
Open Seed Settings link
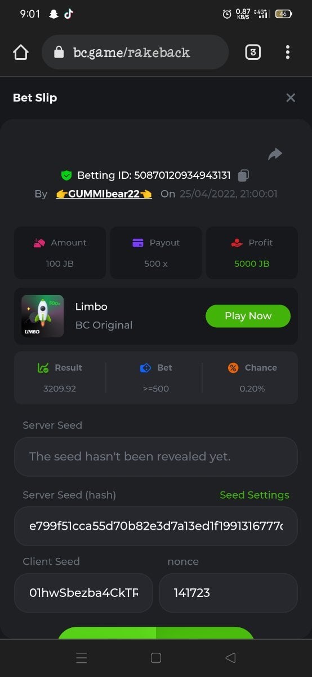[255, 495]
